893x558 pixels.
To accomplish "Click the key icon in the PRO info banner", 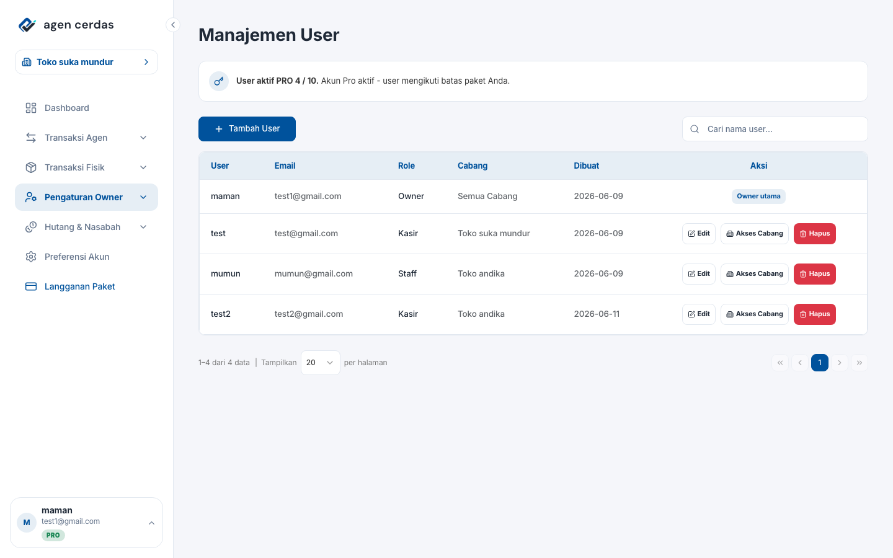I will pyautogui.click(x=219, y=81).
